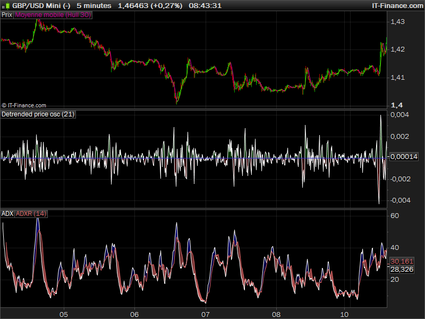
Task: Select the Moyenne mobile (Hull 30) label
Action: pyautogui.click(x=53, y=15)
